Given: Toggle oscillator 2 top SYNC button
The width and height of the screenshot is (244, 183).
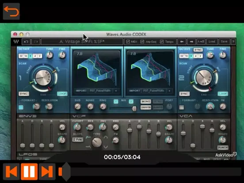Looking at the screenshot, I should coord(198,50).
